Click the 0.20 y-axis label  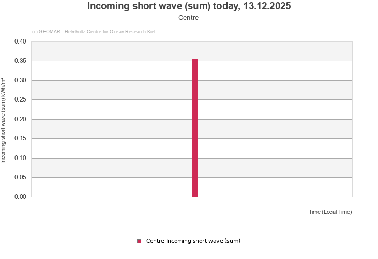[x=20, y=119]
